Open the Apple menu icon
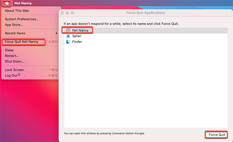233x142 pixels. (x=7, y=3)
